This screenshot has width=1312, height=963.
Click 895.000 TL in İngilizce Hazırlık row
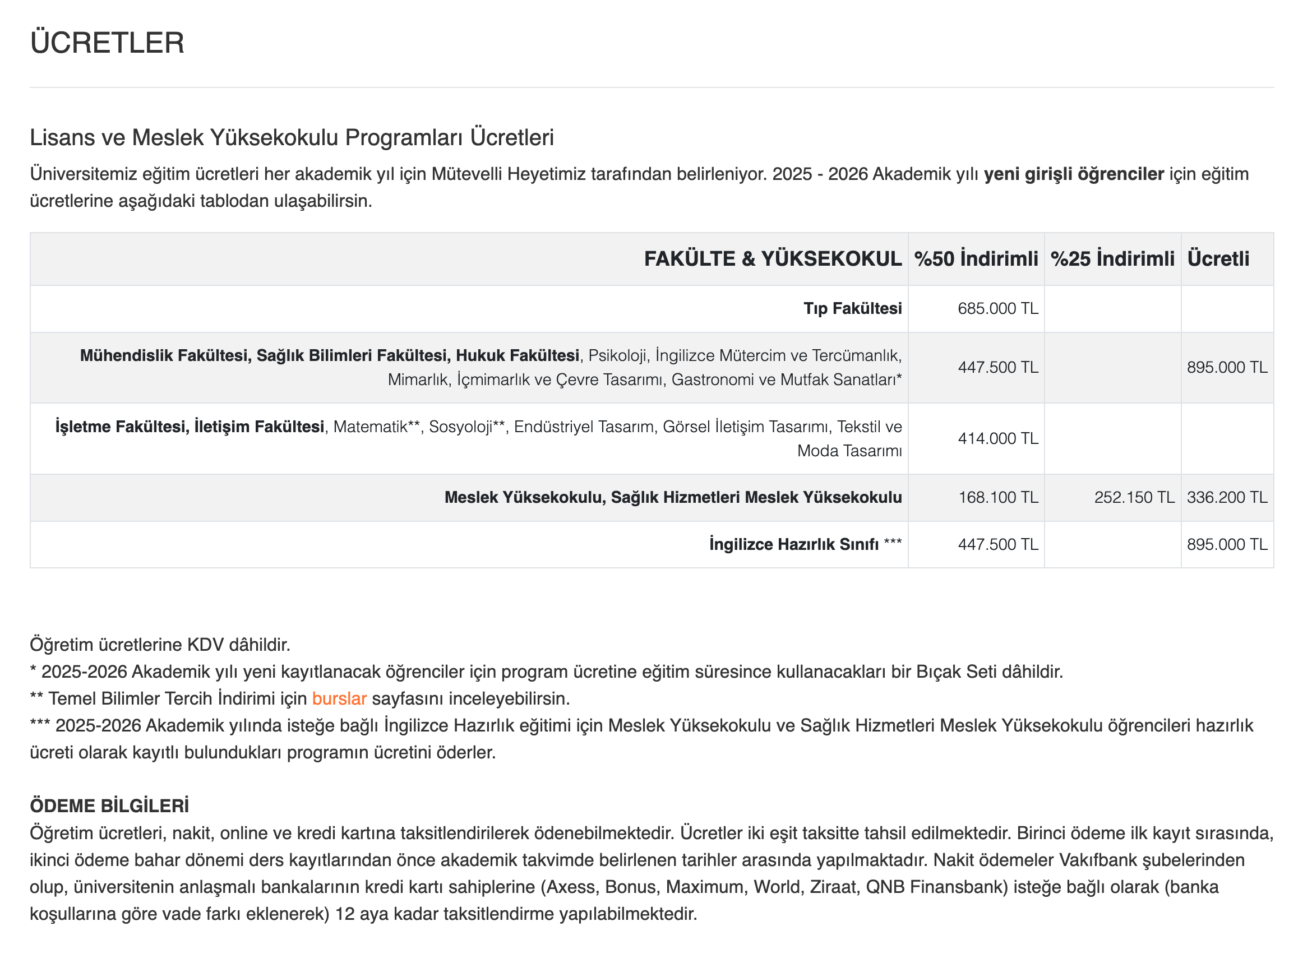[1226, 544]
